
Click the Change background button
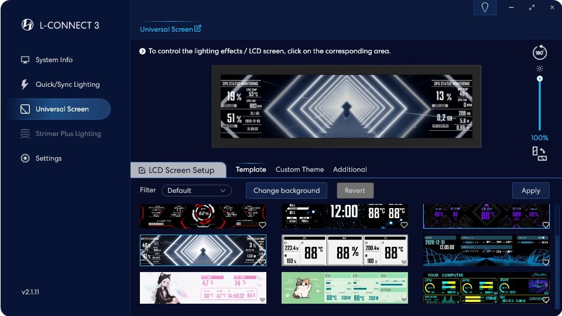(x=286, y=191)
